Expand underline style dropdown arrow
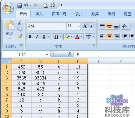The image size is (135, 118). [49, 36]
